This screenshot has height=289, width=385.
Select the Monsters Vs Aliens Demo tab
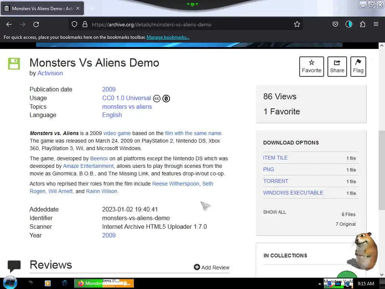pyautogui.click(x=42, y=8)
